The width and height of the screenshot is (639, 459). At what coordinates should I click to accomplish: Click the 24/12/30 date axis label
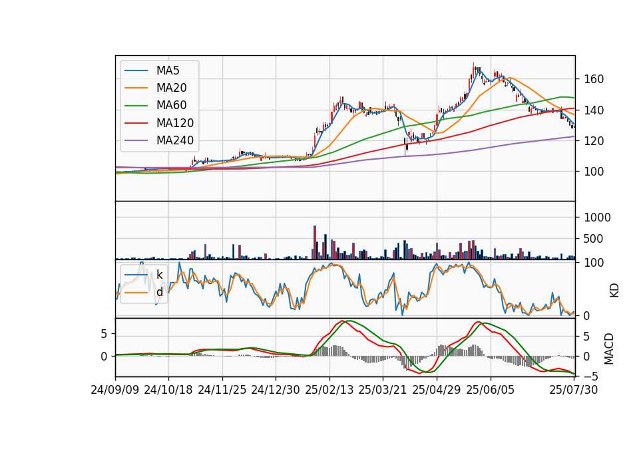276,390
